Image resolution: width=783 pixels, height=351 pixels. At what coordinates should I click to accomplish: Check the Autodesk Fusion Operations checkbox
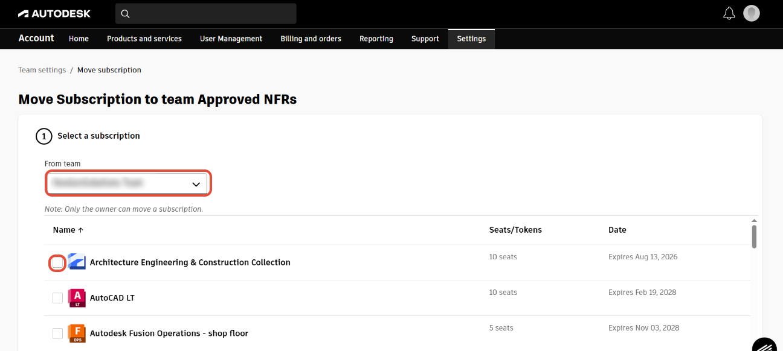click(x=57, y=334)
